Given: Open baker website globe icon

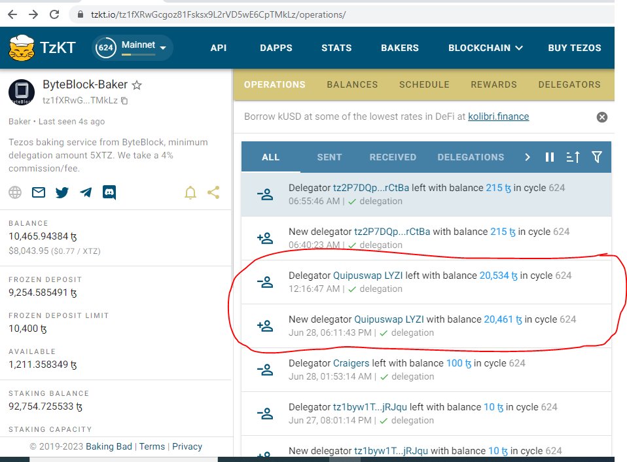Looking at the screenshot, I should 15,192.
